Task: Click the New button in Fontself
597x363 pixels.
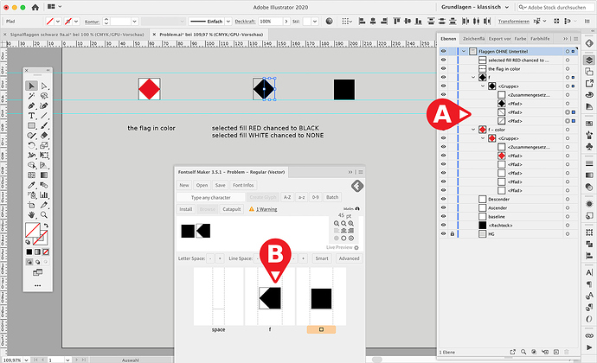Action: pos(184,185)
